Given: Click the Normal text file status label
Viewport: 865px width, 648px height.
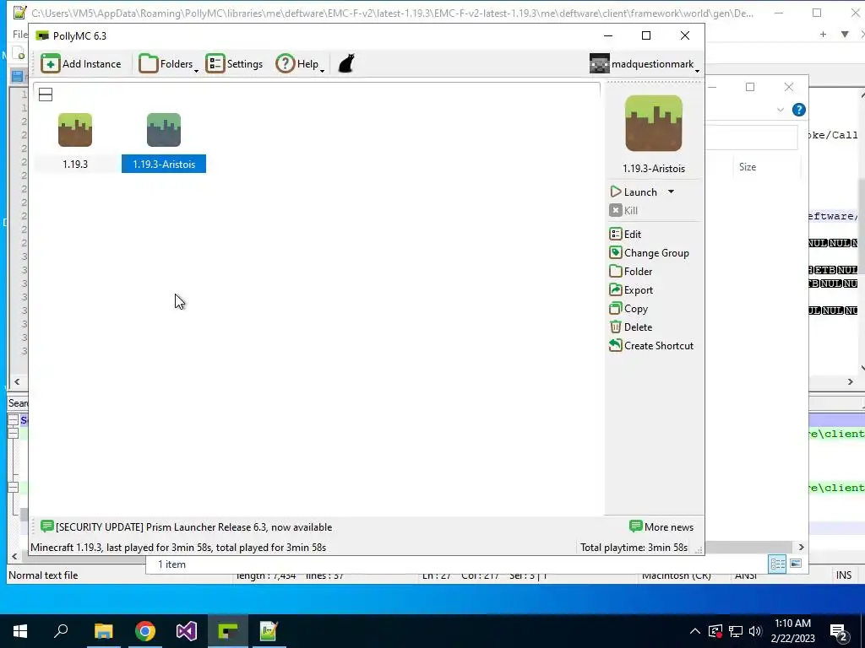Looking at the screenshot, I should tap(43, 575).
